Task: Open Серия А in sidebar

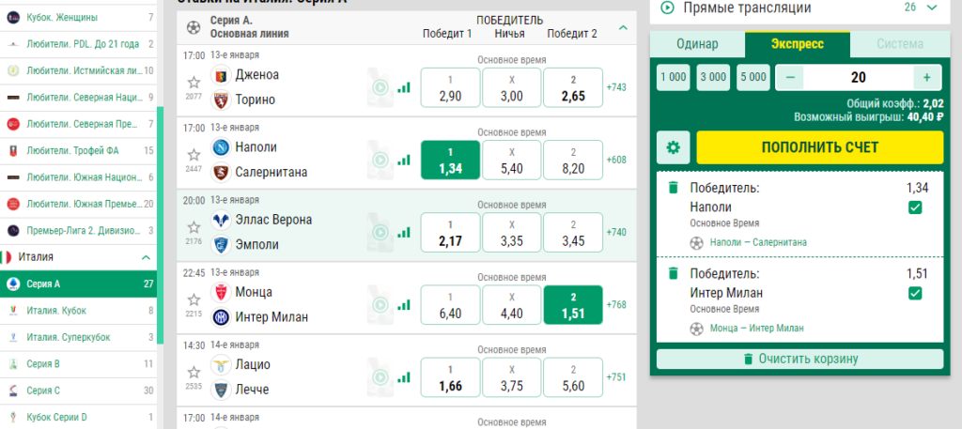Action: pyautogui.click(x=78, y=283)
